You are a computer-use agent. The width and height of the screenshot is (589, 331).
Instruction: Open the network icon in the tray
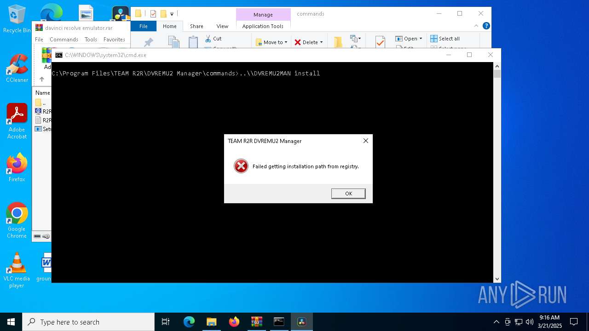(519, 322)
